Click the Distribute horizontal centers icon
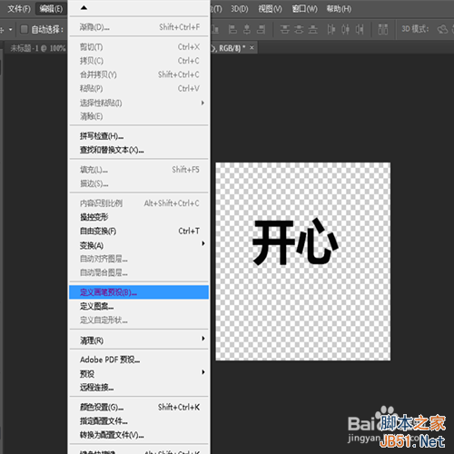 click(345, 29)
